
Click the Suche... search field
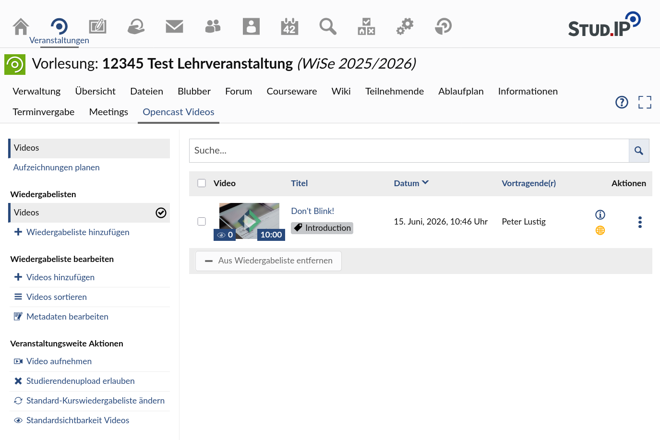409,151
